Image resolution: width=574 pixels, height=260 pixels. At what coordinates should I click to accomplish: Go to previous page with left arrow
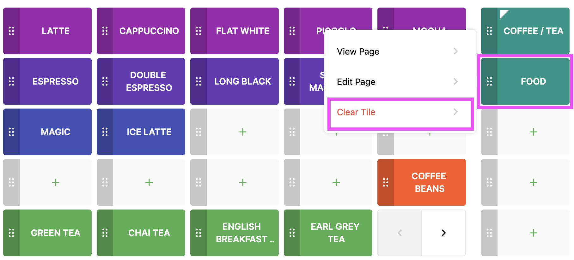pos(400,233)
